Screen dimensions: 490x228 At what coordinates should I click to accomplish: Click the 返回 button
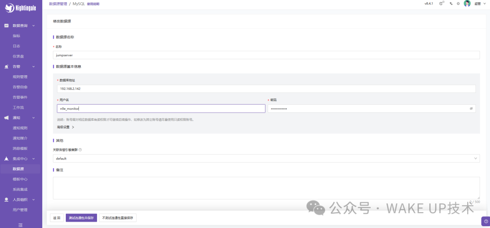57,218
